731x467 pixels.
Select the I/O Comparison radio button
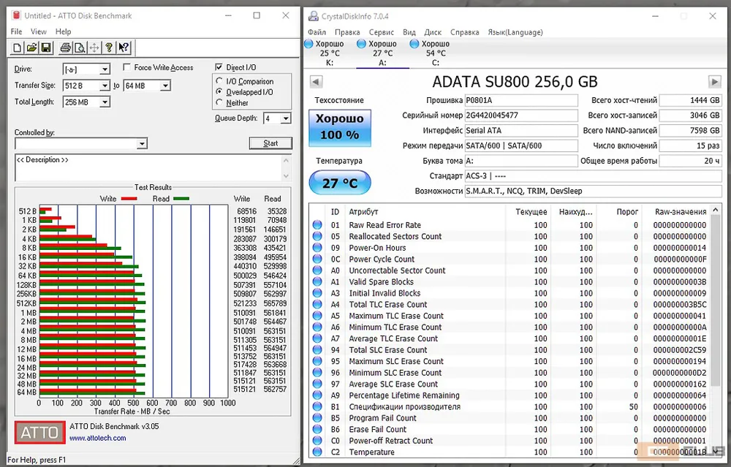point(220,82)
